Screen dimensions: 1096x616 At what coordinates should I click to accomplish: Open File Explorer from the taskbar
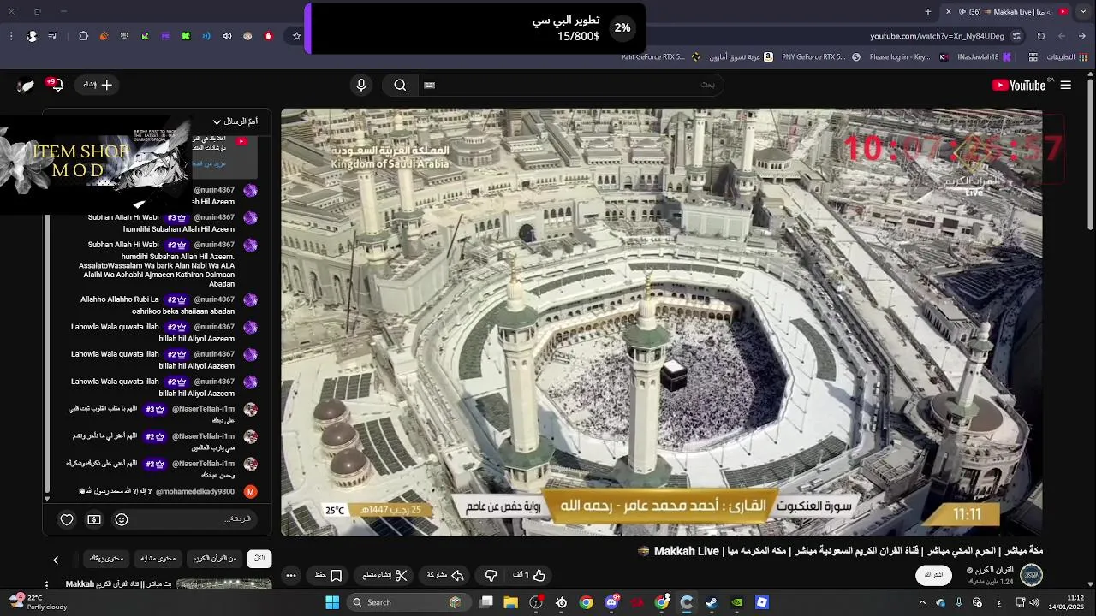(x=511, y=602)
